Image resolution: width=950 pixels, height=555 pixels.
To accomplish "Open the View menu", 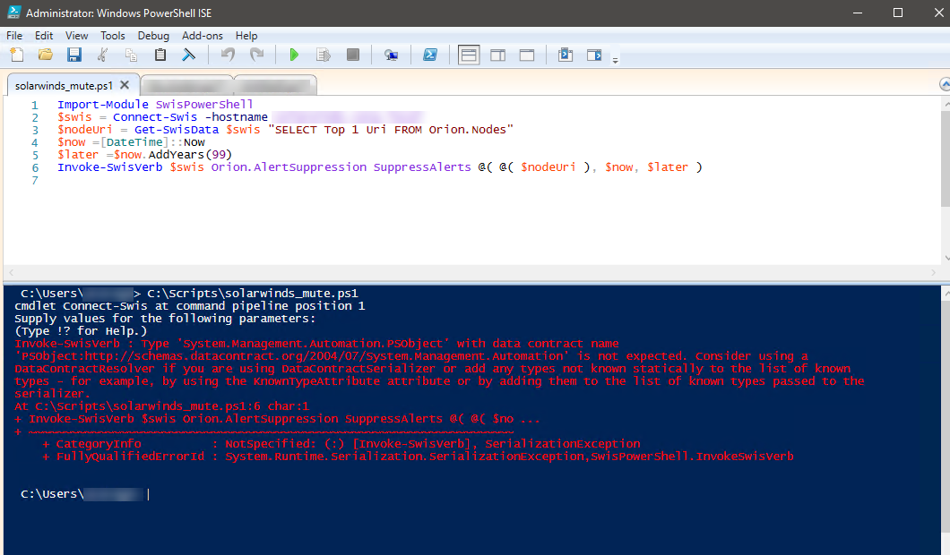I will pos(76,36).
